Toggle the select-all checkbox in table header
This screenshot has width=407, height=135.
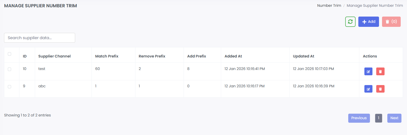(10, 54)
